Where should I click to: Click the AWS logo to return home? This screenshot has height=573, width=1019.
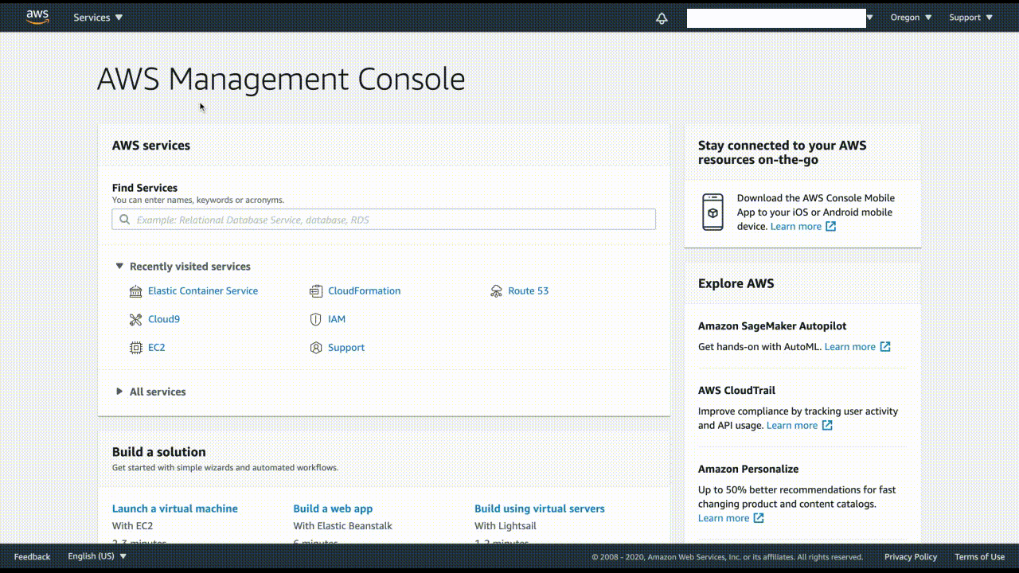(37, 17)
